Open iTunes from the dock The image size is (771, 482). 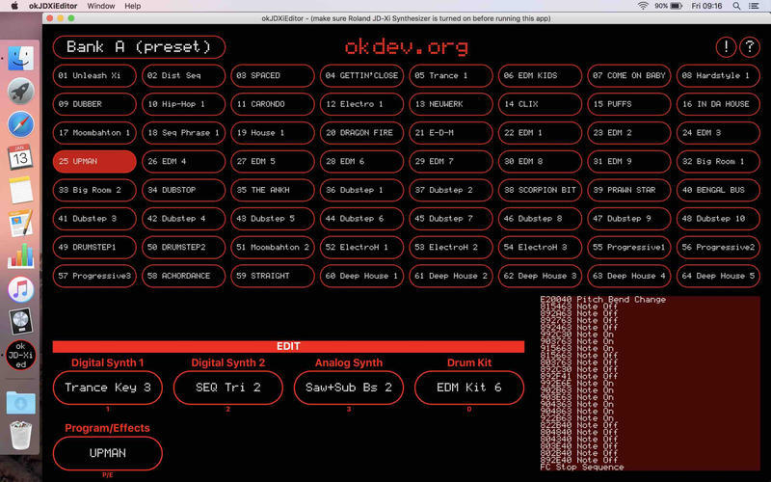pyautogui.click(x=20, y=288)
